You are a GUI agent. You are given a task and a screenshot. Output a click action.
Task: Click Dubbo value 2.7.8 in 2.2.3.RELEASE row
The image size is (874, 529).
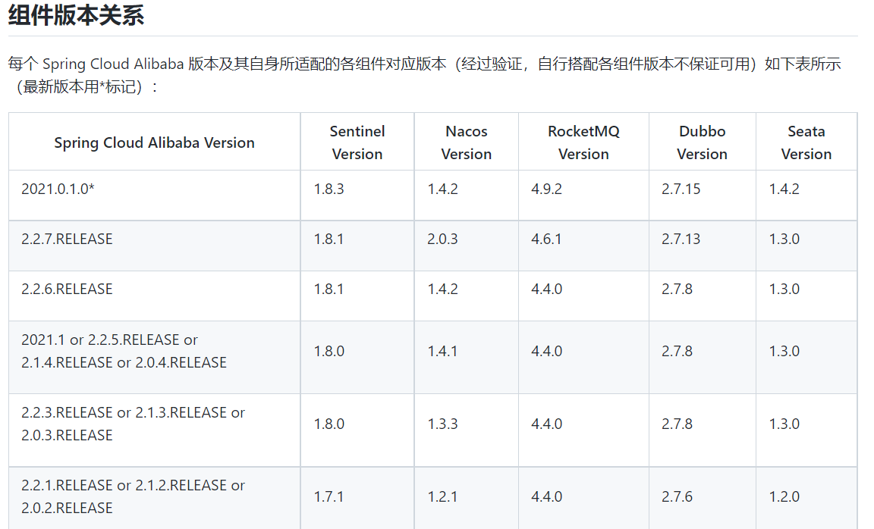tap(678, 424)
